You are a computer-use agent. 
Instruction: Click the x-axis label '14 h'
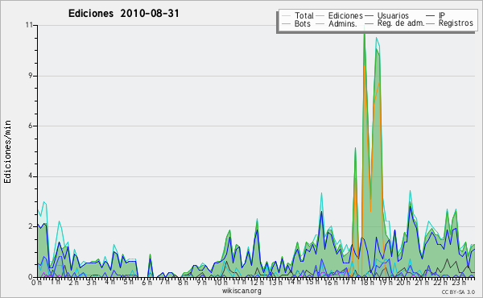click(293, 282)
